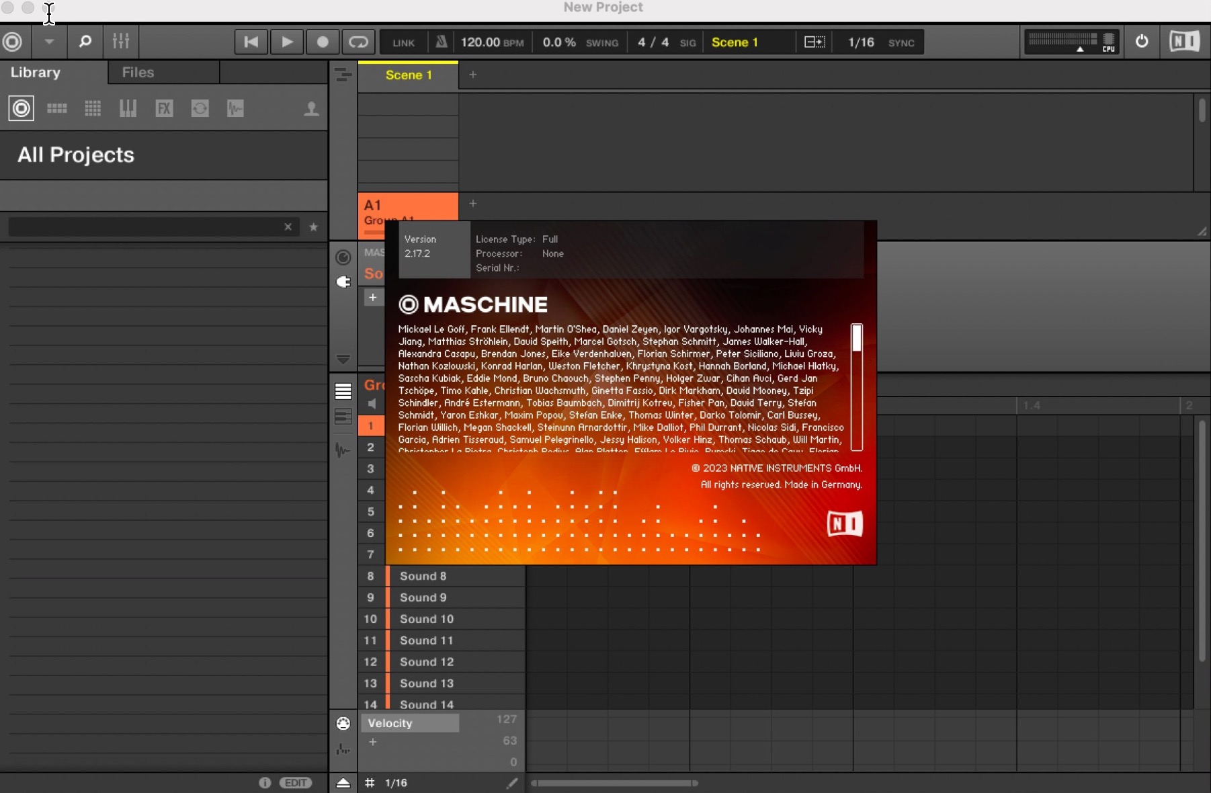Open the mixer view icon
This screenshot has width=1211, height=793.
pos(121,42)
